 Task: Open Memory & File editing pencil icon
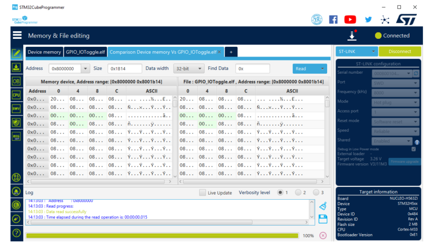coord(16,53)
